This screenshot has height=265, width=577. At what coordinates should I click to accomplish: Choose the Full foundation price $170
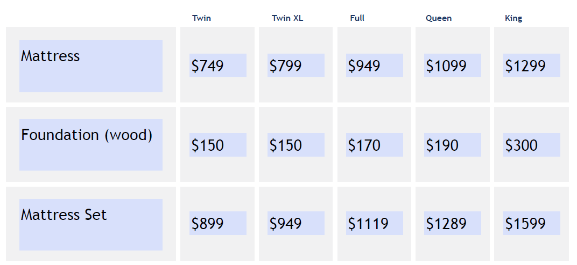pos(364,145)
